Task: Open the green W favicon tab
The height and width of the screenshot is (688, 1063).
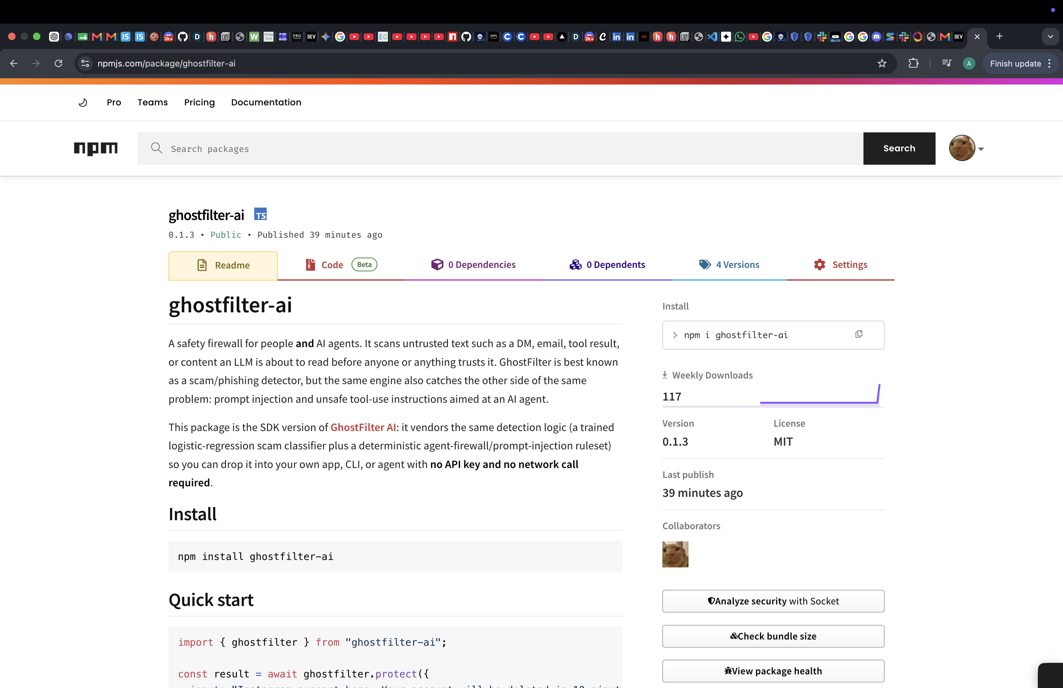Action: click(x=254, y=37)
